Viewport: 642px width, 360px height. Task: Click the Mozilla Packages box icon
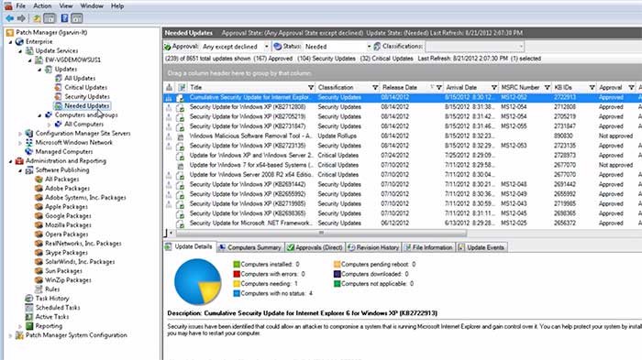pos(39,225)
